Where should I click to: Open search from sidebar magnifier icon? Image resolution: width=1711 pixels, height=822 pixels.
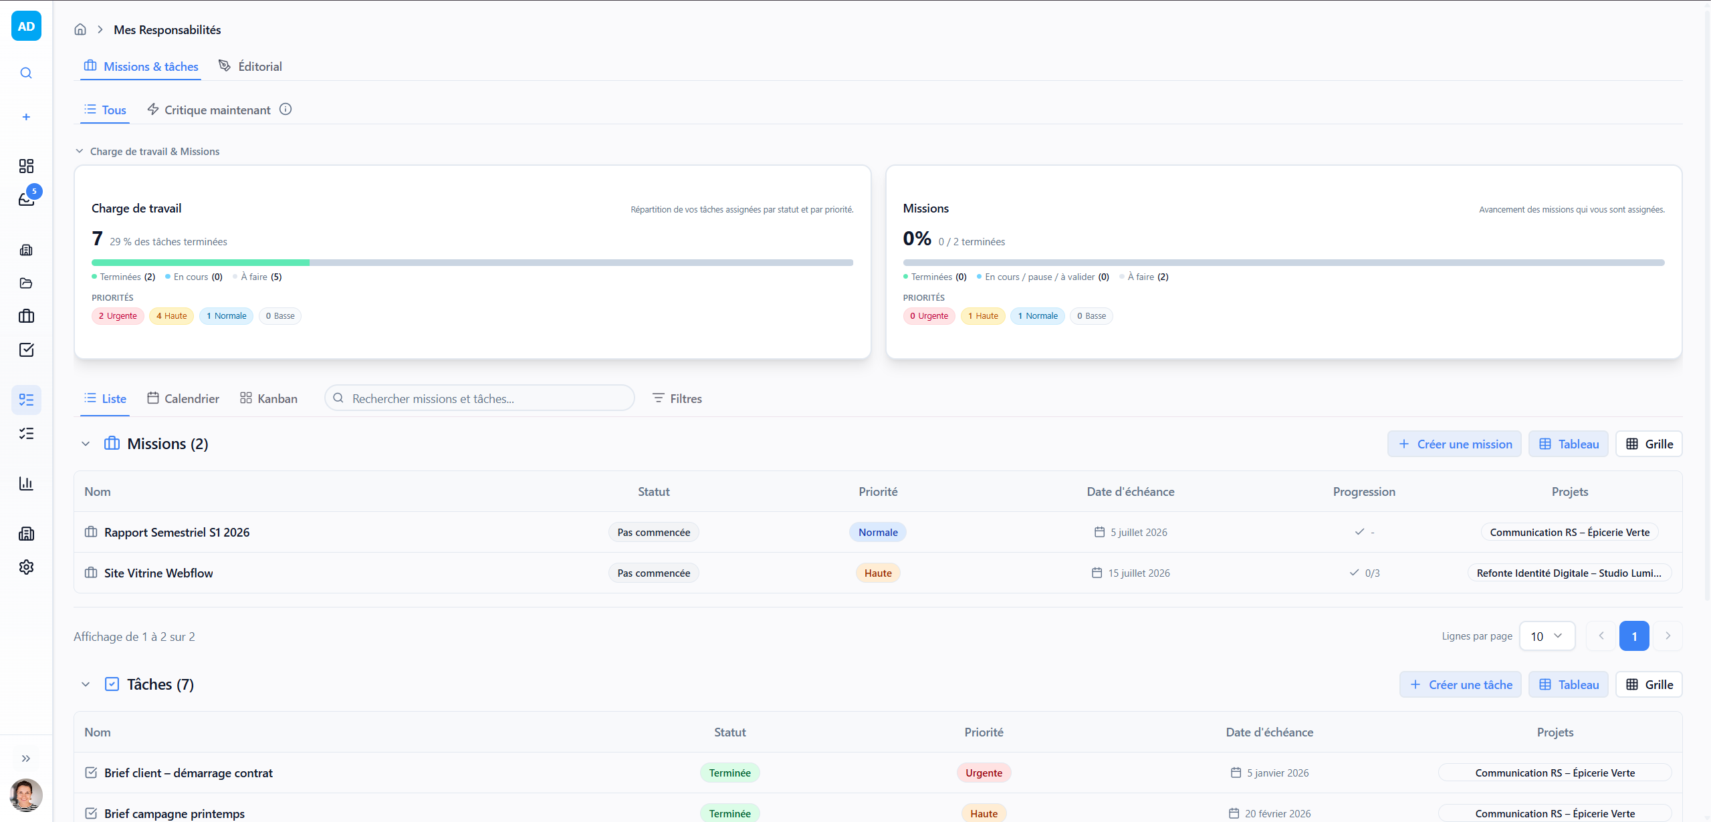[26, 73]
